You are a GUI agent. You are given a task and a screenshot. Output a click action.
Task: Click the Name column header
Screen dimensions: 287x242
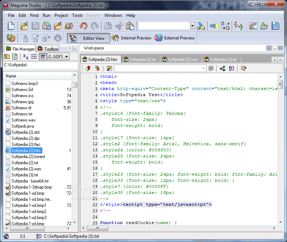[x=29, y=76]
